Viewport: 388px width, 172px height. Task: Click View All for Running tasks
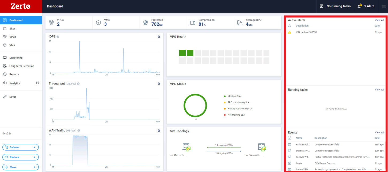(379, 90)
